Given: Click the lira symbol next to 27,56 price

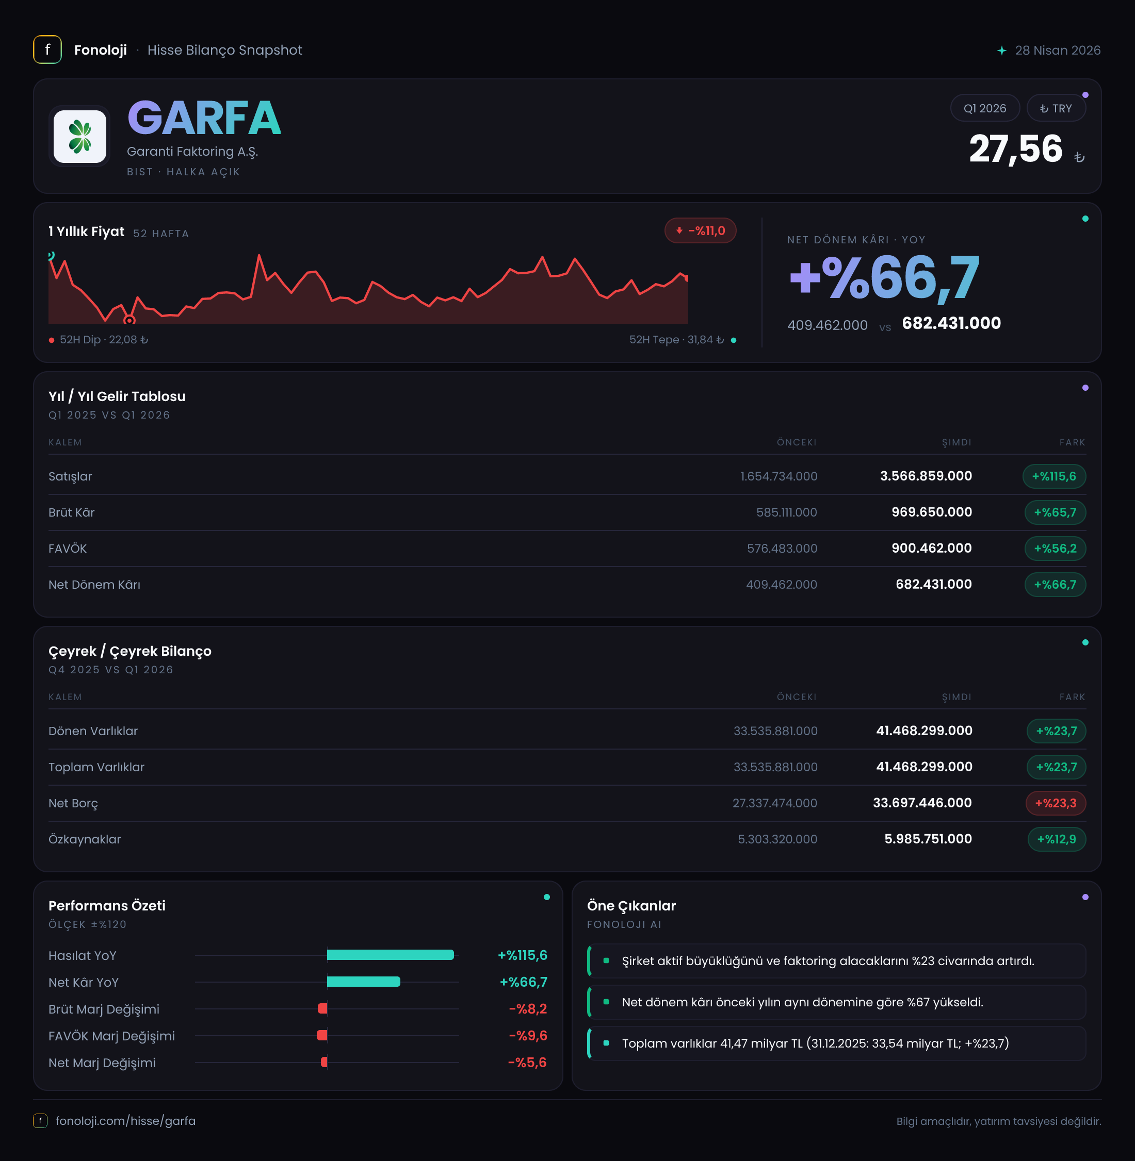Looking at the screenshot, I should [x=1079, y=157].
